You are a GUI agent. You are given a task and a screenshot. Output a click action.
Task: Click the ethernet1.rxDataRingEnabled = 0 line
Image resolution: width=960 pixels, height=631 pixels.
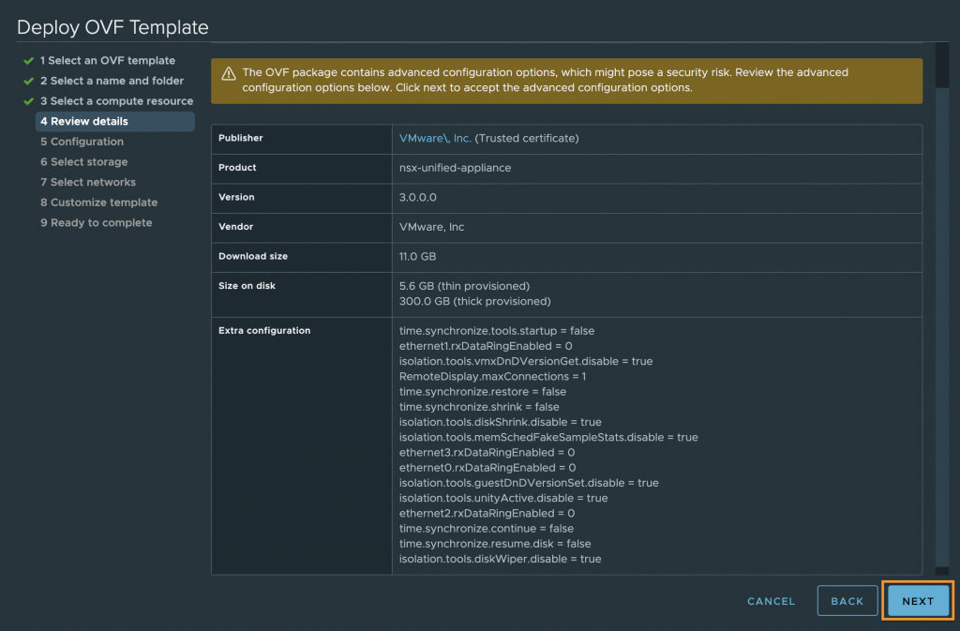(x=486, y=346)
